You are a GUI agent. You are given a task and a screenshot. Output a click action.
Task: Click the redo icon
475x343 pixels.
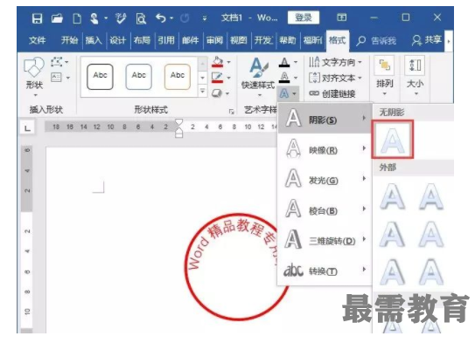coord(185,18)
